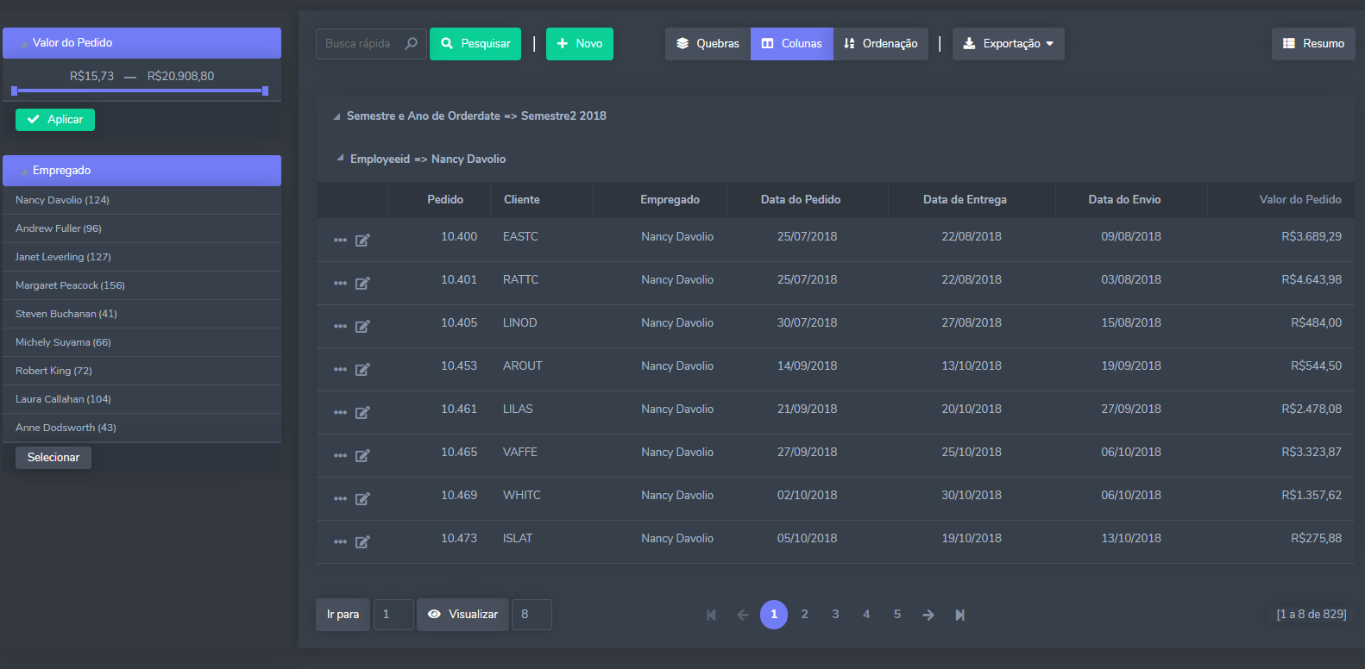Open the Exportação dropdown
Image resolution: width=1365 pixels, height=669 pixels.
coord(1009,44)
